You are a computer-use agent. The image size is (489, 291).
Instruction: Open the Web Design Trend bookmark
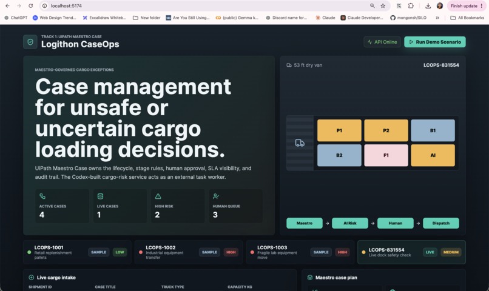[54, 18]
